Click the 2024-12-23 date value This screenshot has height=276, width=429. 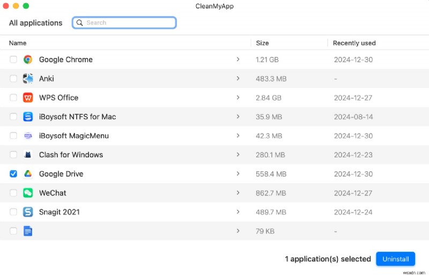pos(353,155)
